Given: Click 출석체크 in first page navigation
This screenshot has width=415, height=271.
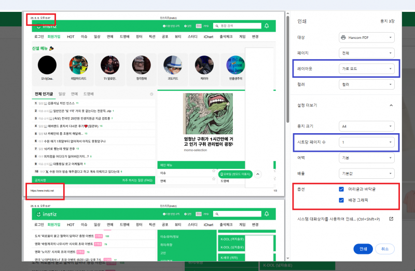Looking at the screenshot, I should coord(226,37).
